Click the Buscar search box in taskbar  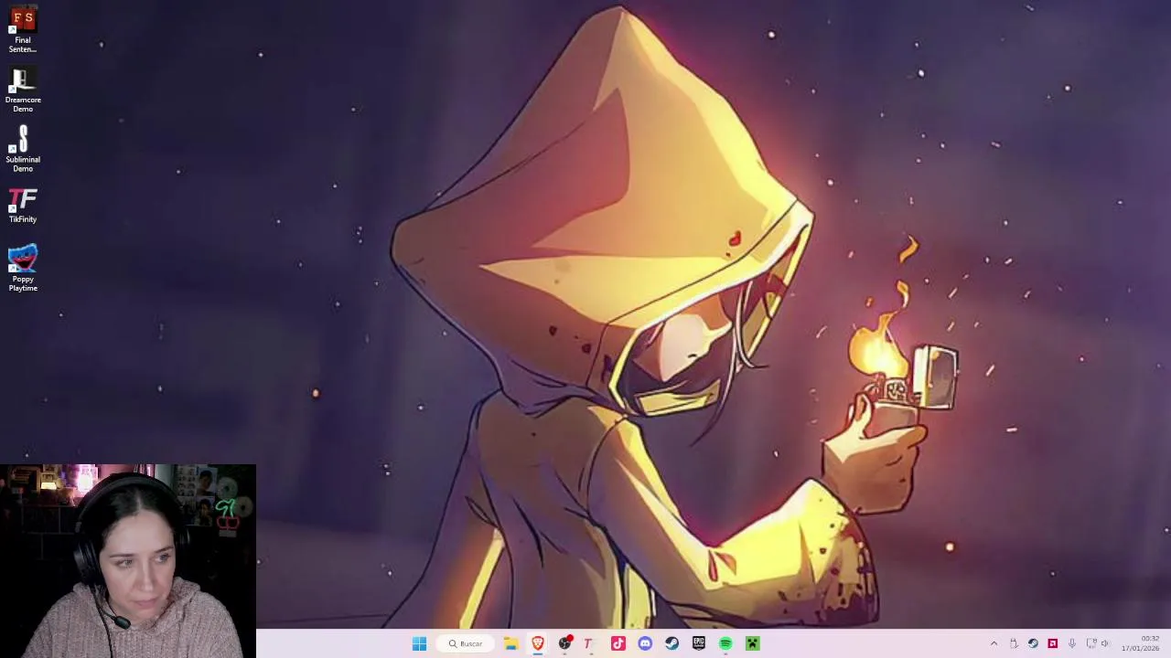click(x=467, y=643)
